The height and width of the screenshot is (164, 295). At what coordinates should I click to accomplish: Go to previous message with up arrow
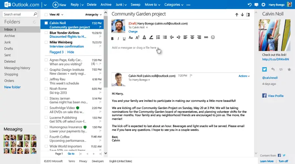(x=237, y=15)
